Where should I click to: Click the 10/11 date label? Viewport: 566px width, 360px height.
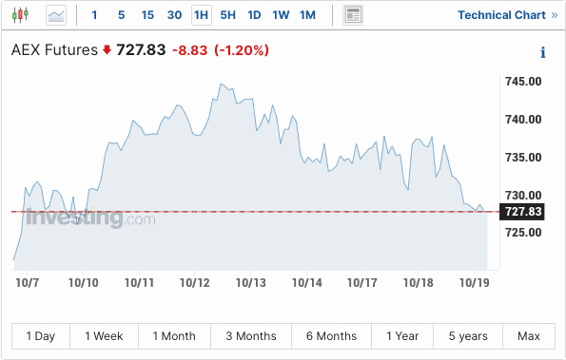pyautogui.click(x=139, y=283)
